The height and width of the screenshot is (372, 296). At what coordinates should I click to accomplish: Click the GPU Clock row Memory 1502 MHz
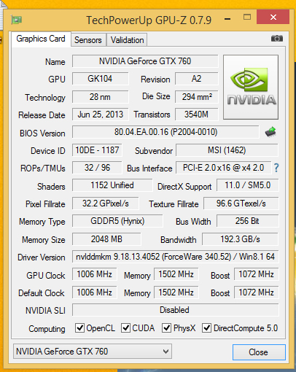(x=176, y=274)
